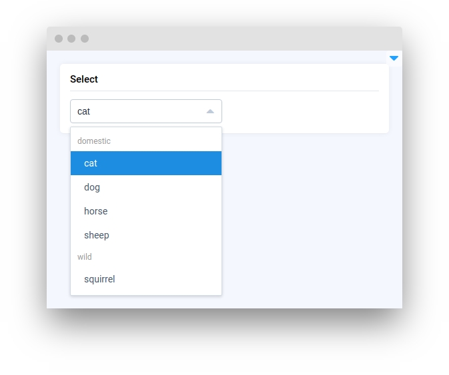This screenshot has width=449, height=375.
Task: Click the third gray window control dot
Action: (x=85, y=39)
